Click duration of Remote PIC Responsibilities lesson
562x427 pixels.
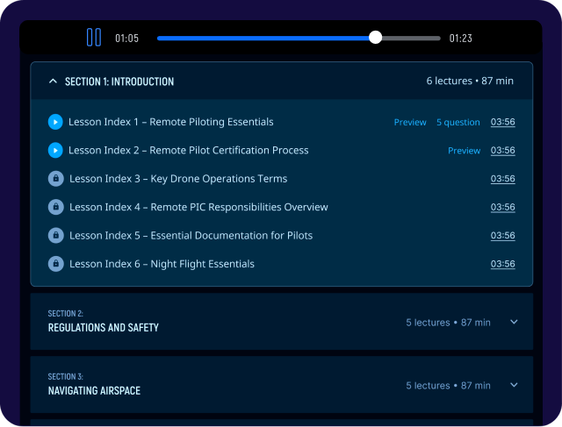502,207
